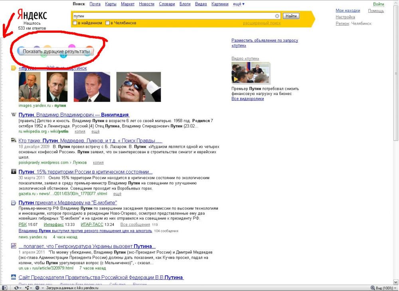Viewport: 399px width, 291px height.
Task: Open 'Кто такие: Путин, Медведев' result
Action: [90, 141]
